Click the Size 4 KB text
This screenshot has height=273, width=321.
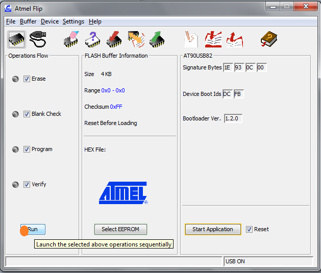pyautogui.click(x=98, y=74)
